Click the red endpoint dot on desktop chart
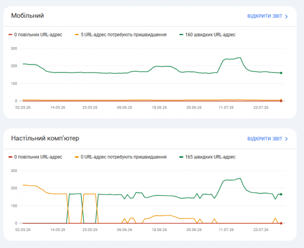The width and height of the screenshot is (304, 248). (x=281, y=223)
